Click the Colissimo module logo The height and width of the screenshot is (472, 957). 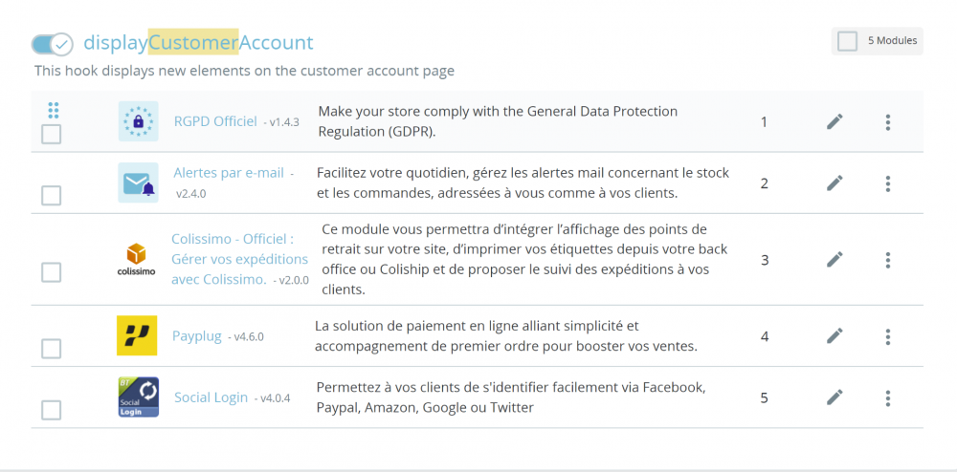click(x=137, y=259)
